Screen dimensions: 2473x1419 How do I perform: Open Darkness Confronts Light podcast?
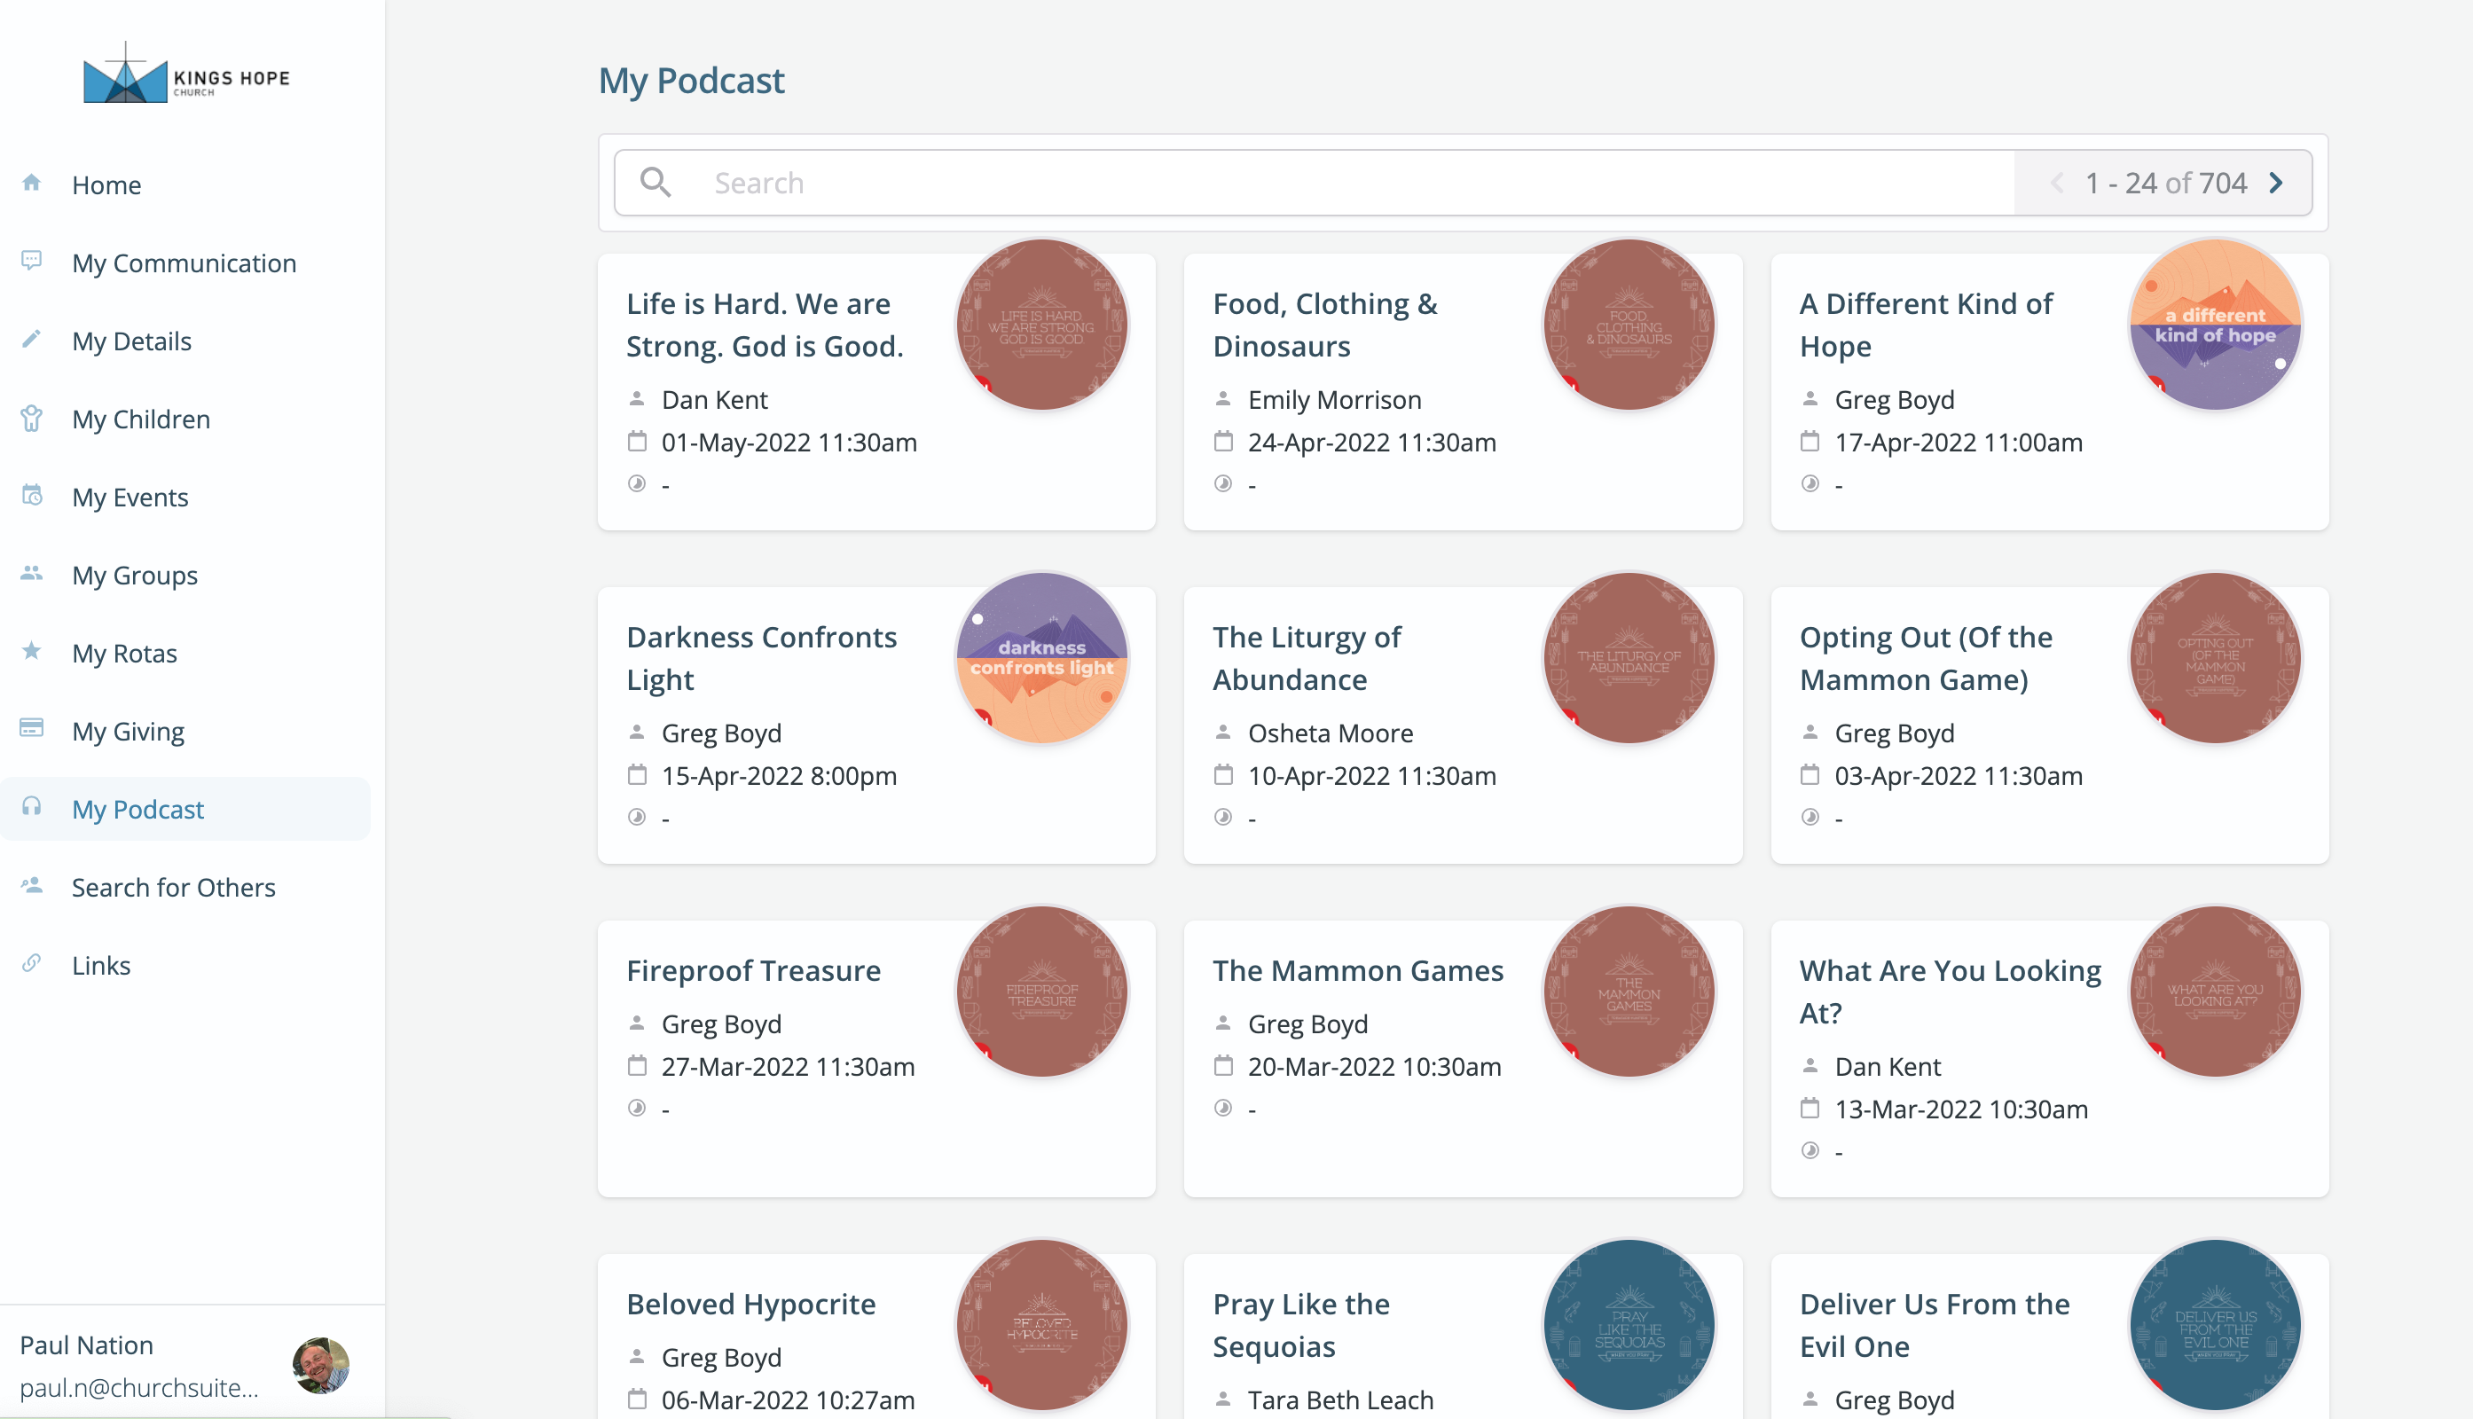click(x=761, y=658)
